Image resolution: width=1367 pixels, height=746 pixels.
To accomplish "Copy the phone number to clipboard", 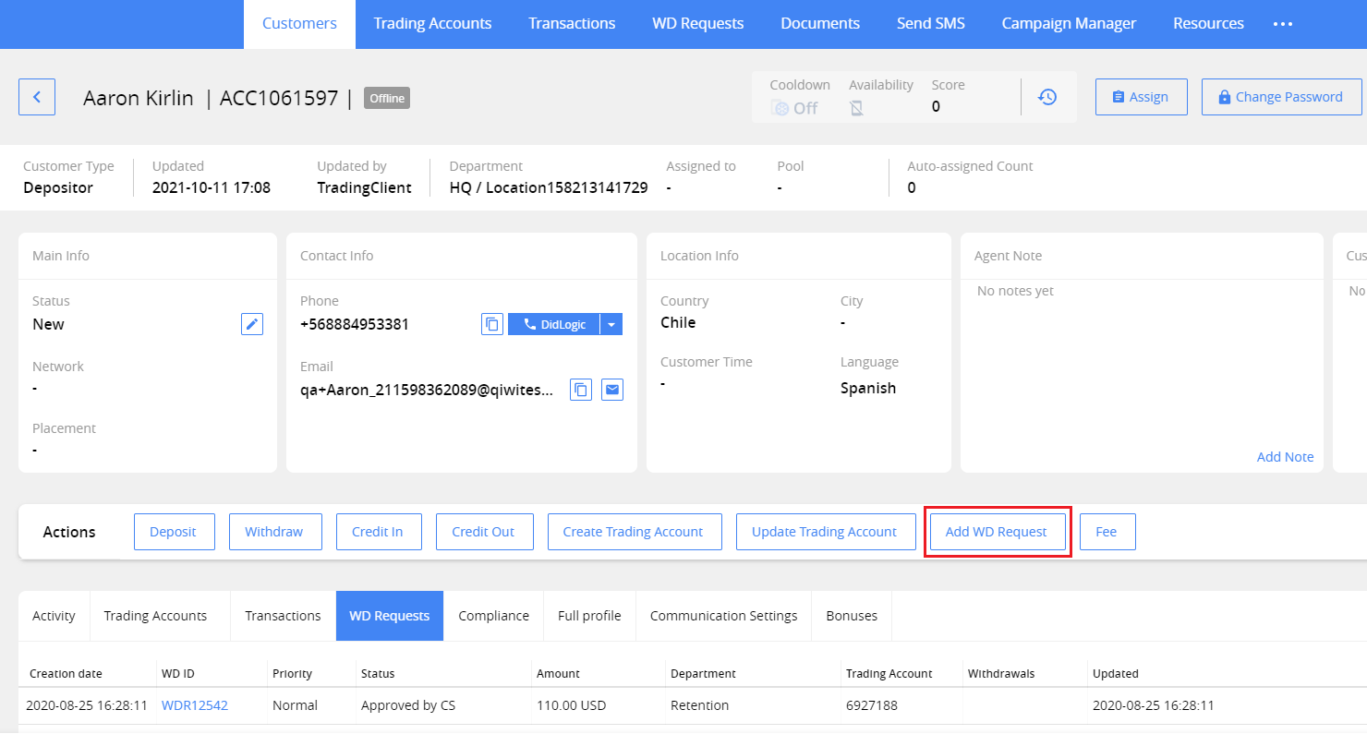I will coord(492,324).
